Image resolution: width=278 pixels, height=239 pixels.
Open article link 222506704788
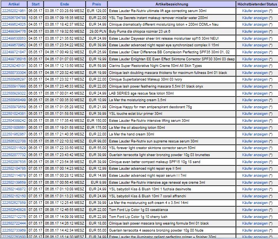(x=14, y=18)
